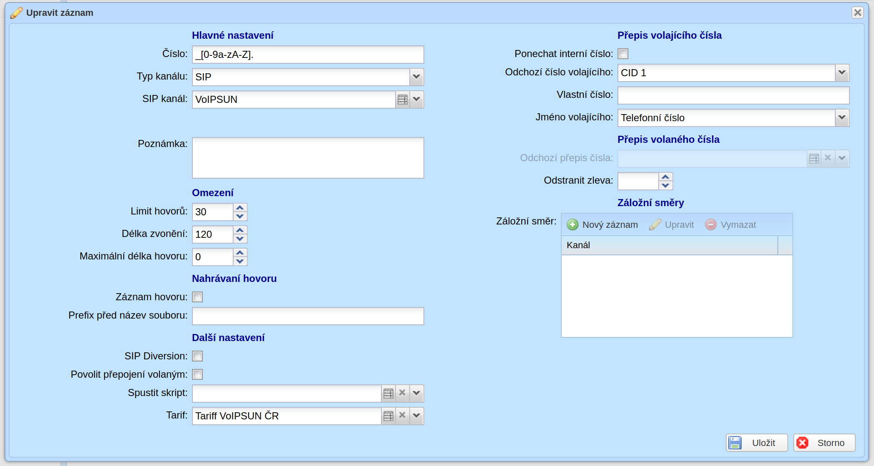Click the disabled Upravit button
Screen dimensions: 874x466
point(671,225)
